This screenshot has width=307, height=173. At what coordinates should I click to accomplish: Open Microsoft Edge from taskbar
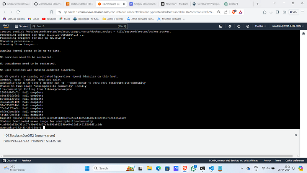(x=158, y=168)
